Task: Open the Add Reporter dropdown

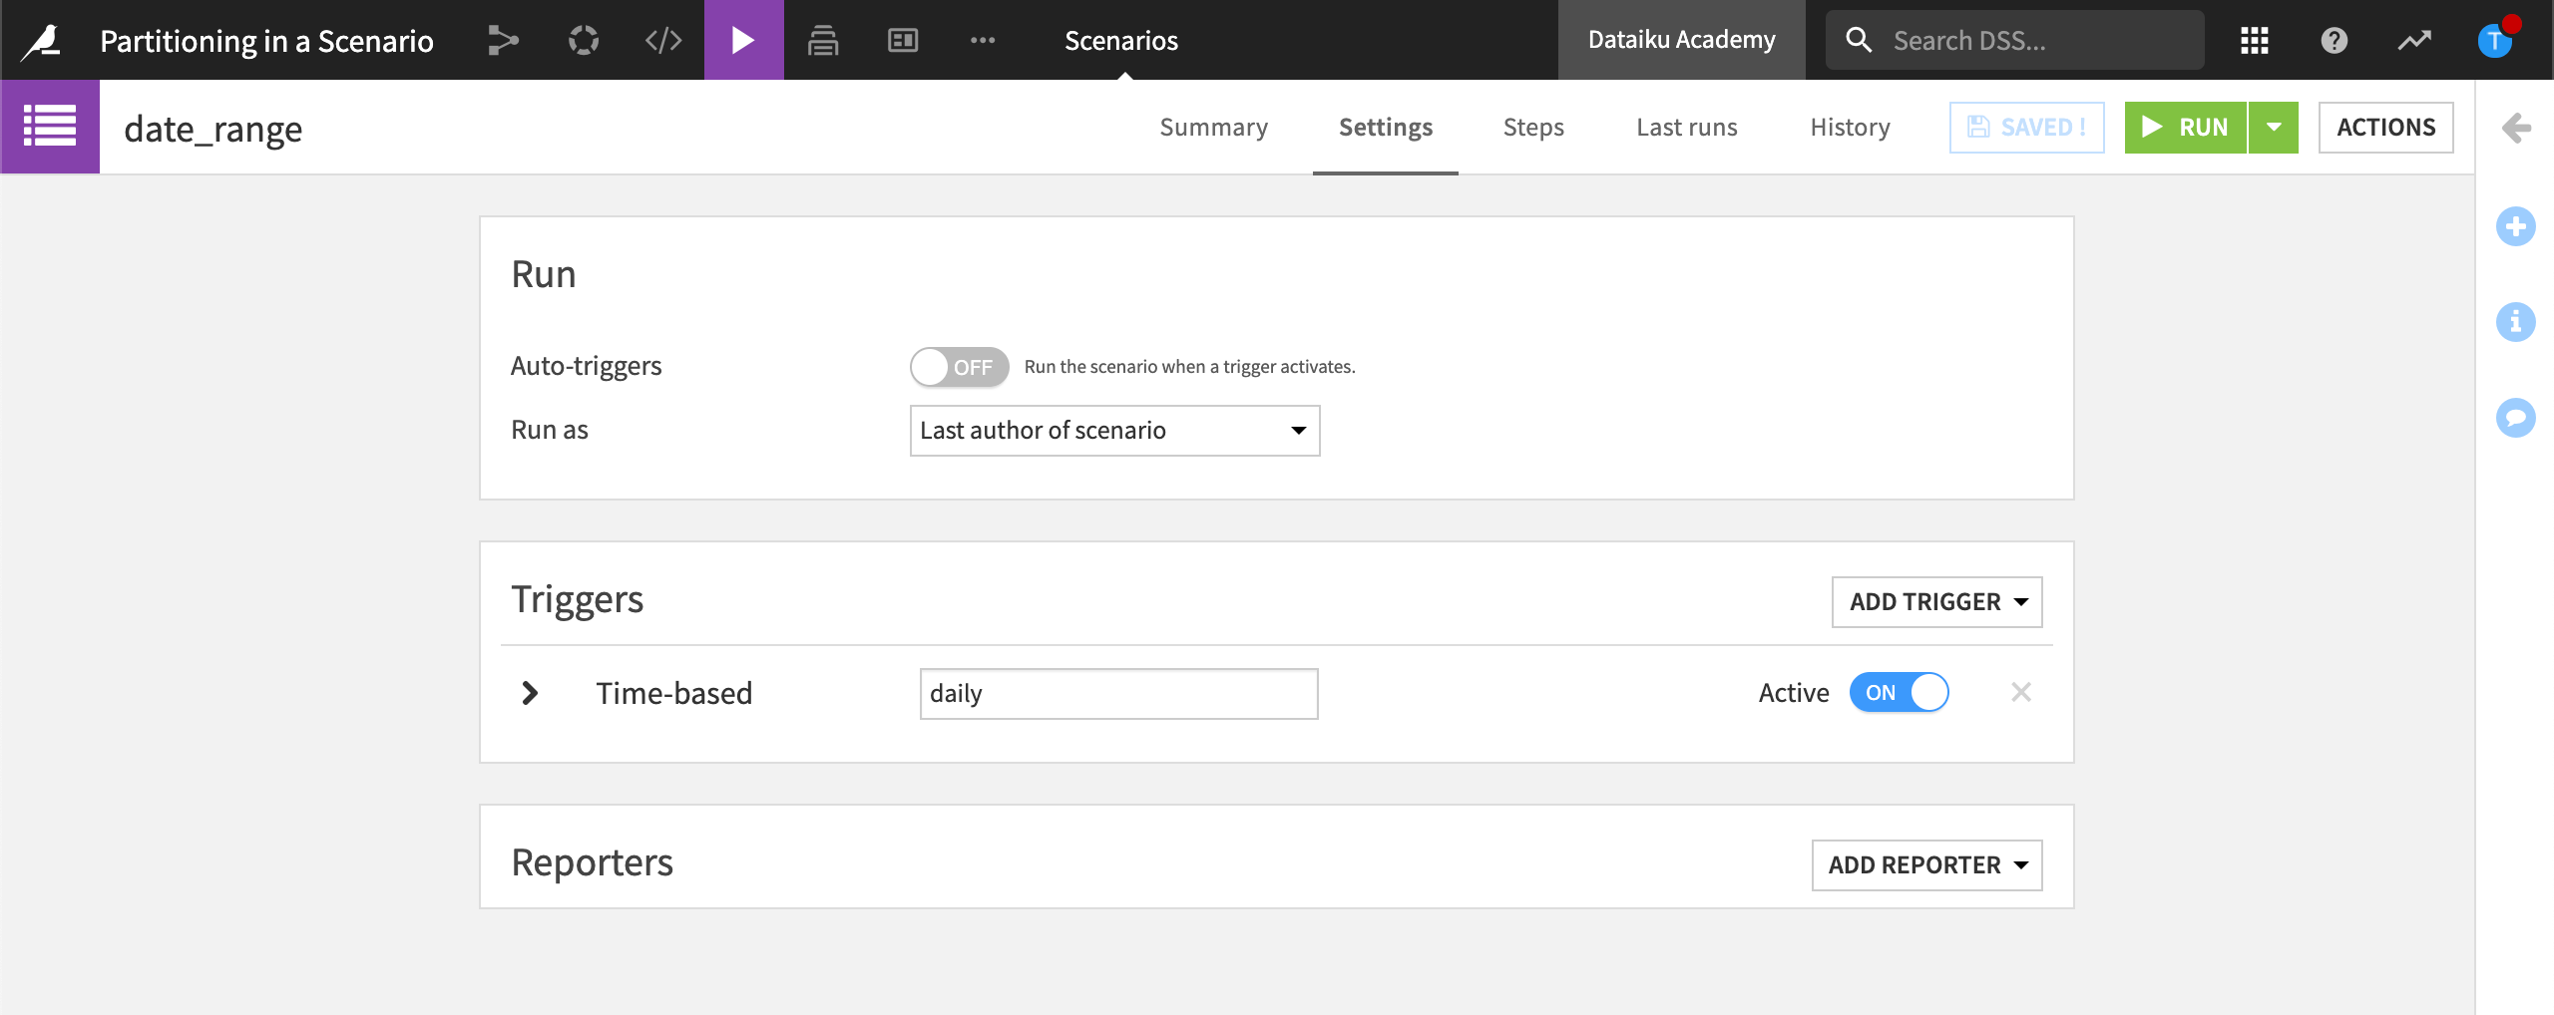Action: (1926, 865)
